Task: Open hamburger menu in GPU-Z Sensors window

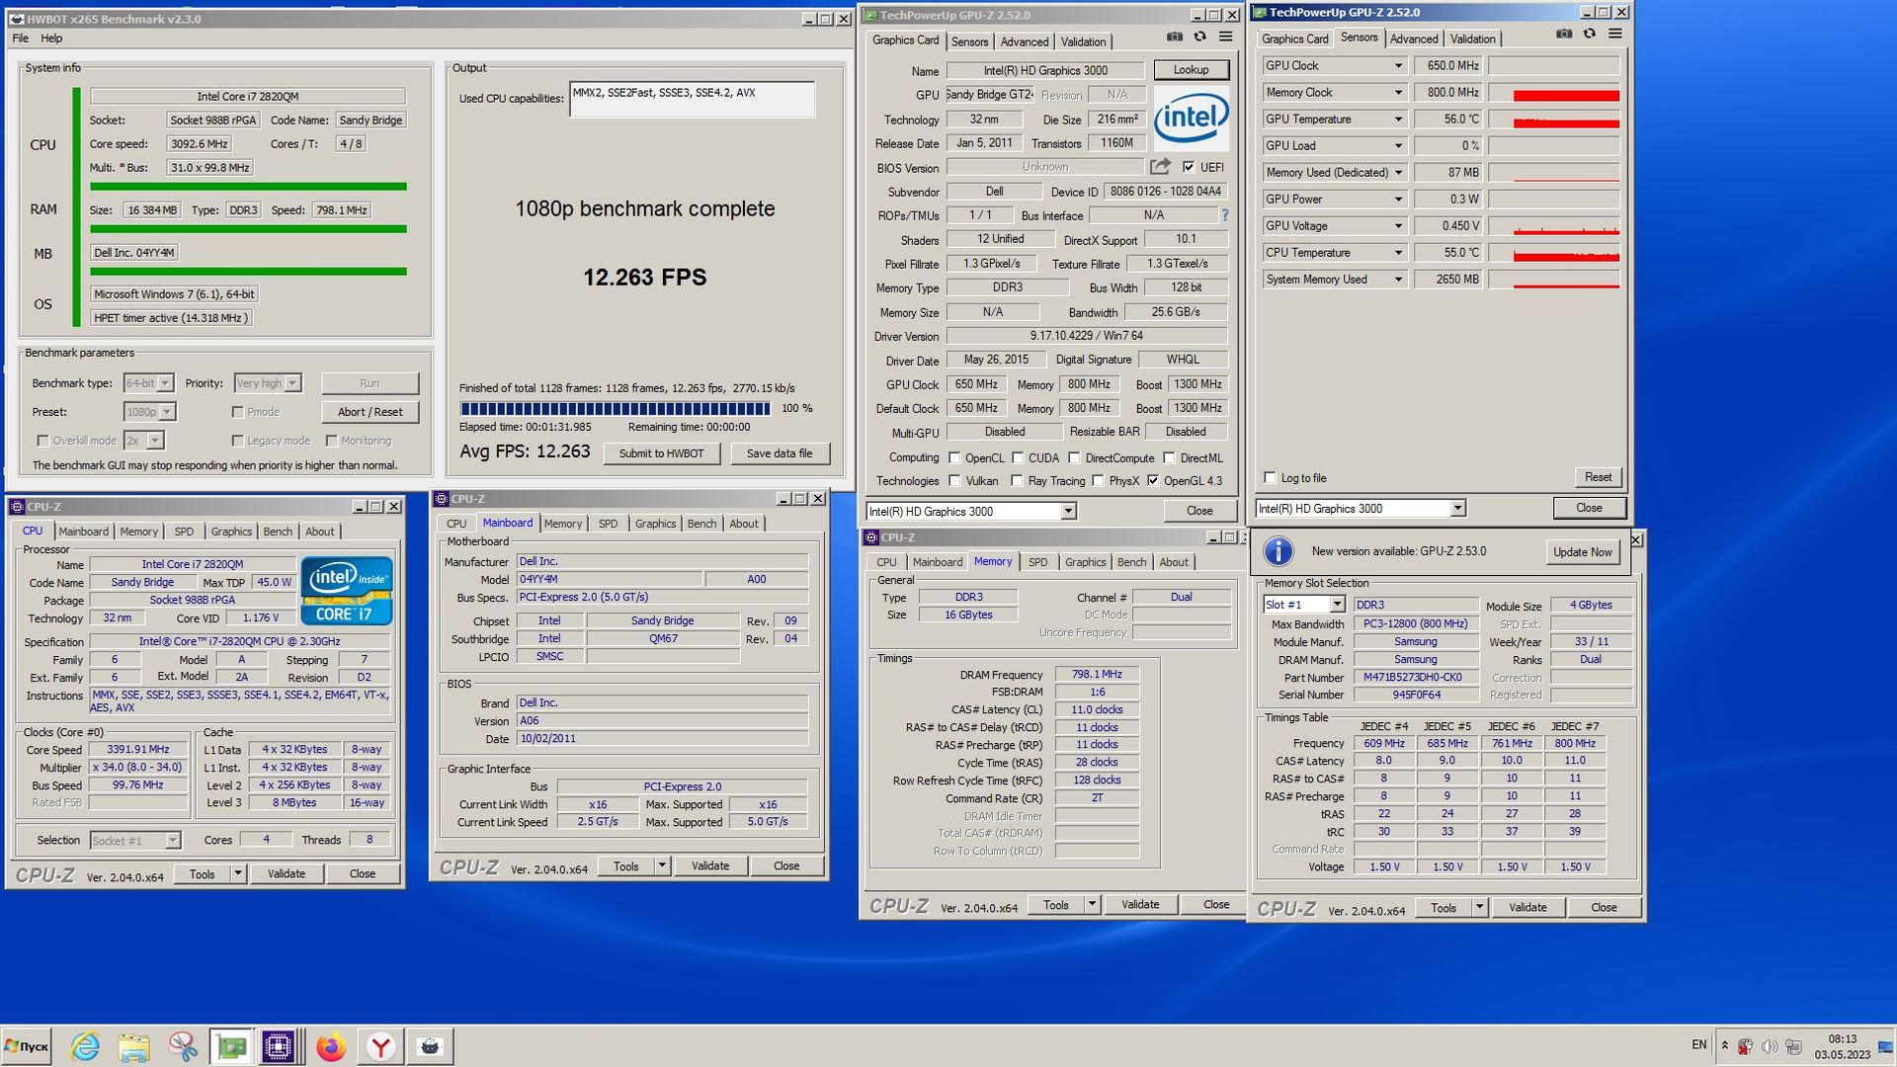Action: (1615, 34)
